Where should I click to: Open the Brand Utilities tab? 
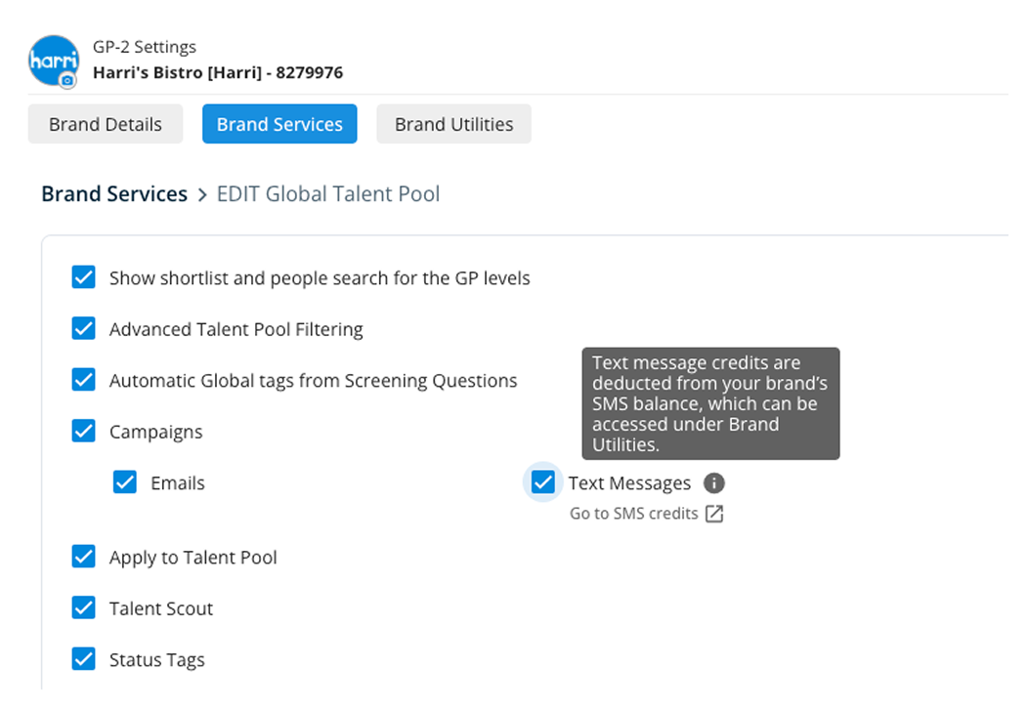pos(453,124)
